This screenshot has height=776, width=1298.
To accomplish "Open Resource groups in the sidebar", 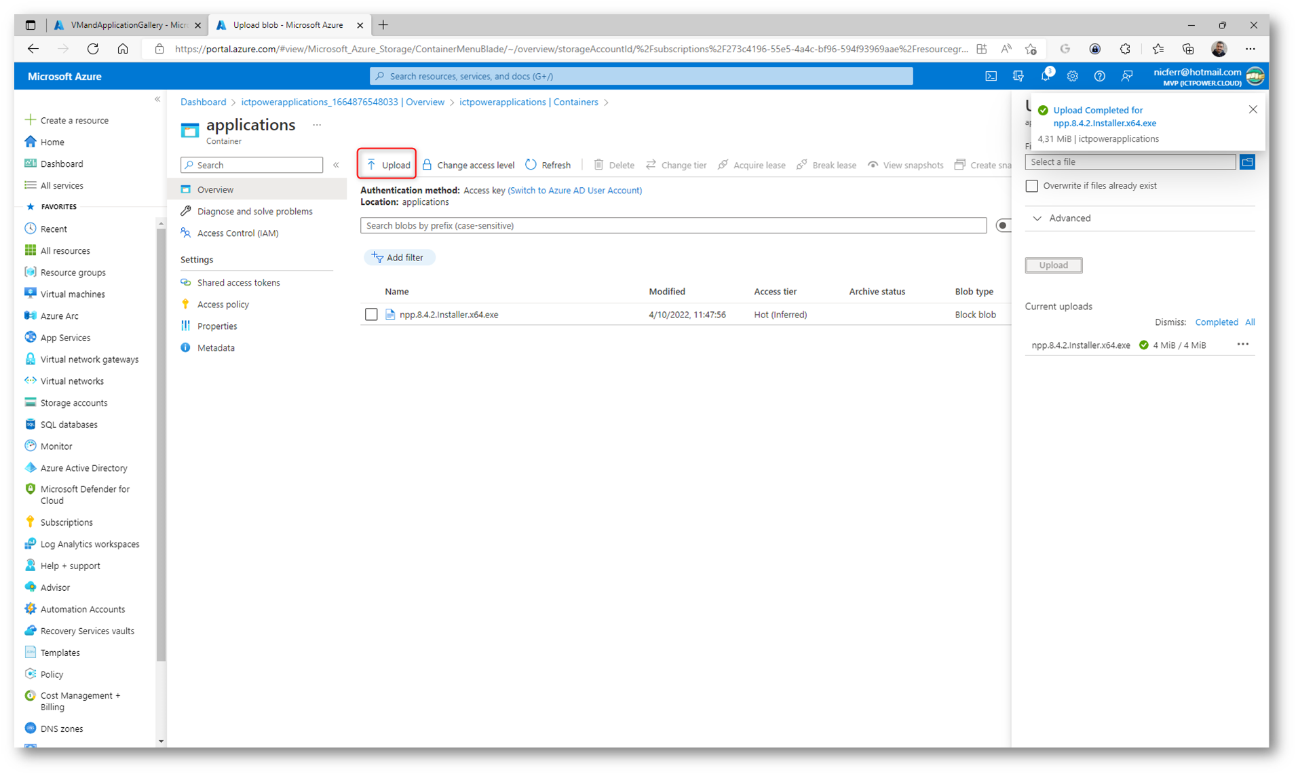I will tap(73, 273).
